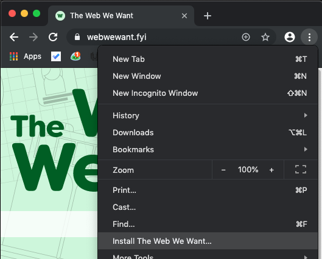Open the blue checkmark bookmark

(56, 56)
